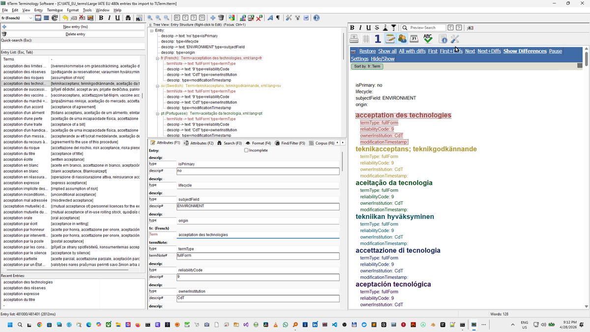Open the fr (French) language dropdown
Screen dimensions: 590x332
tap(17, 18)
